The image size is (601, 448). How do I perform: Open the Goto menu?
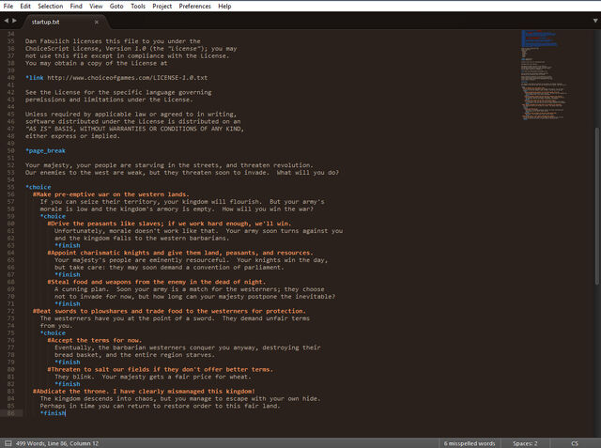point(116,7)
